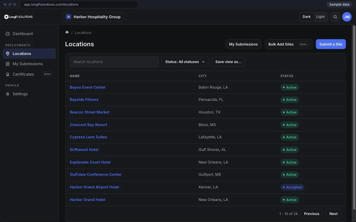This screenshot has width=356, height=222.
Task: Click the Accepted status badge
Action: click(292, 187)
